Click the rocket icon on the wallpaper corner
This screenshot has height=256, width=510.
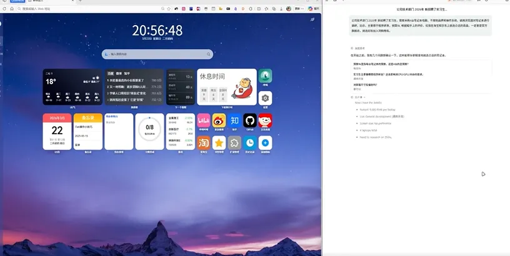[x=312, y=19]
